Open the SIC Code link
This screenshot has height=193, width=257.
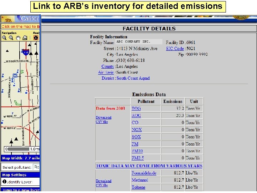(175, 49)
